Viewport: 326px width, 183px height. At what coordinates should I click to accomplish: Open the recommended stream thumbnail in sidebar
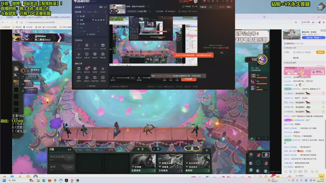291,34
